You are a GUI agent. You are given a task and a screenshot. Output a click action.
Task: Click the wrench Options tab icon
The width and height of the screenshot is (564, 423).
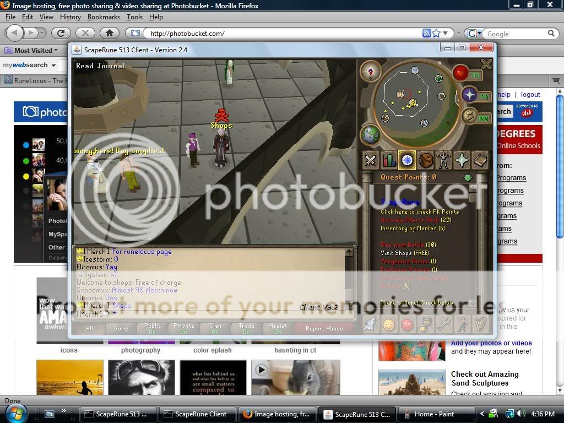(443, 325)
